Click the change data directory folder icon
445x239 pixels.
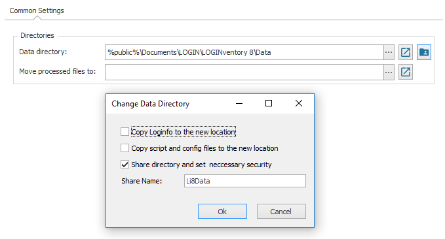(x=424, y=52)
